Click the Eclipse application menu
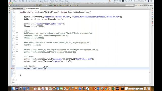 15,1
